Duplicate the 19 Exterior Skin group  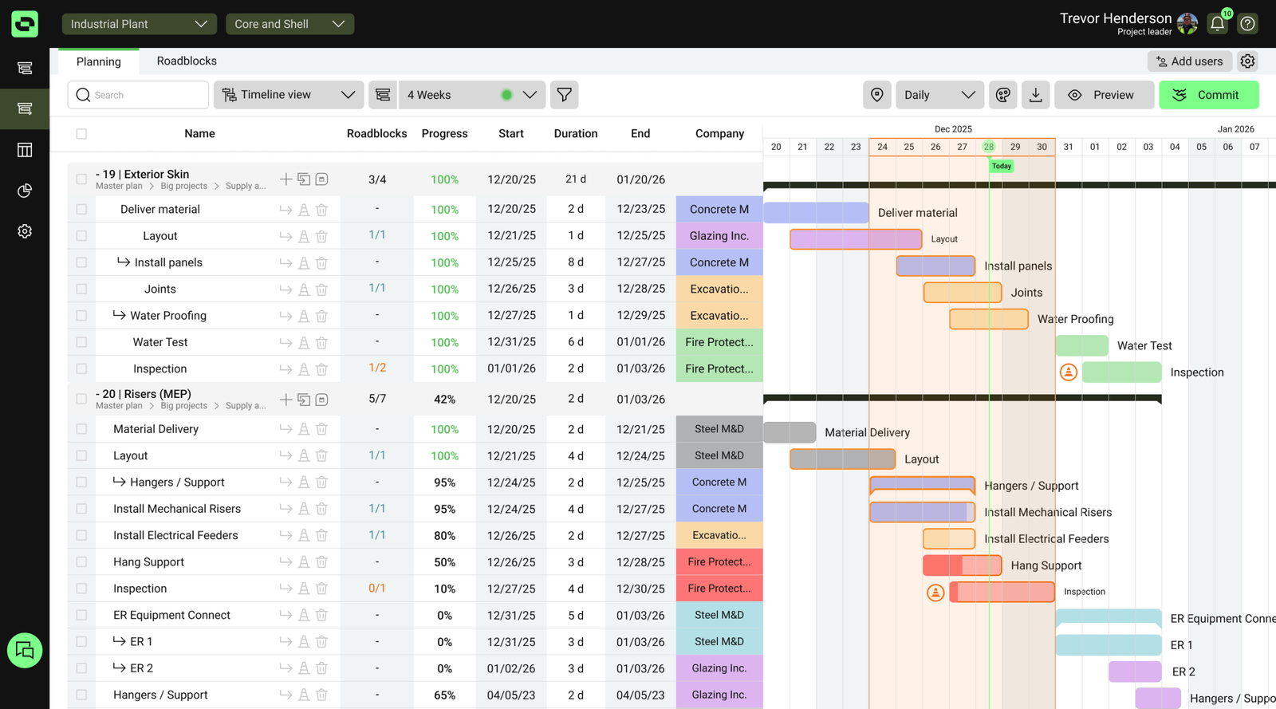click(x=304, y=179)
